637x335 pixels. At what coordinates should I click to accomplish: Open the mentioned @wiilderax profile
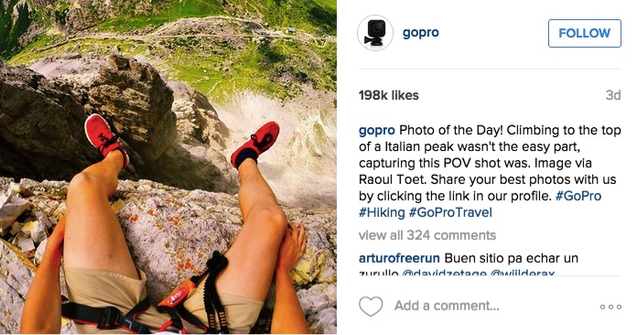[523, 273]
